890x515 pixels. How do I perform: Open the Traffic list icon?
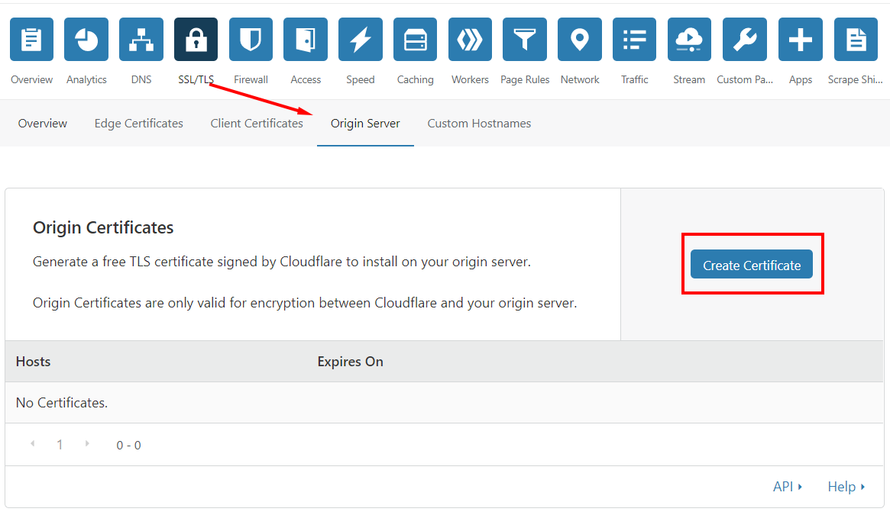coord(635,39)
